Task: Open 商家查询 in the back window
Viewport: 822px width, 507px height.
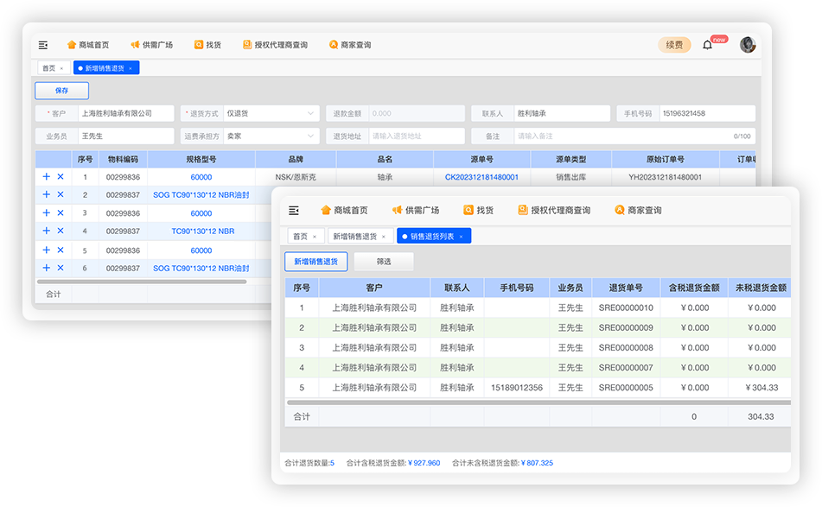Action: coord(350,45)
